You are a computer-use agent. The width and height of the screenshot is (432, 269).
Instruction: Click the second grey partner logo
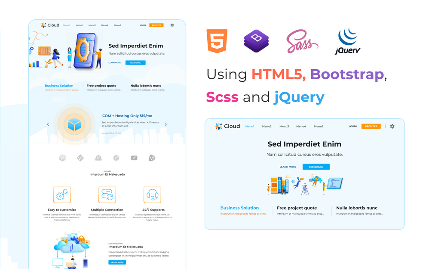pos(80,158)
